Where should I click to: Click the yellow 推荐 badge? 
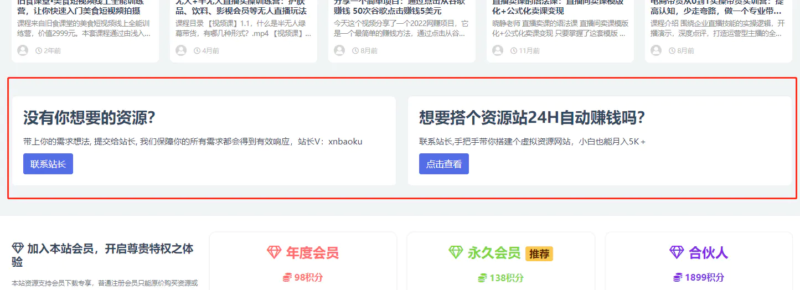click(539, 254)
